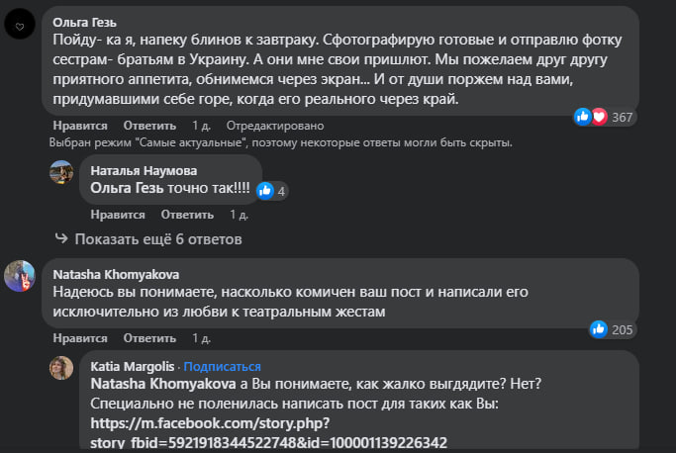
Task: Open the 205 likes reaction list
Action: 611,329
